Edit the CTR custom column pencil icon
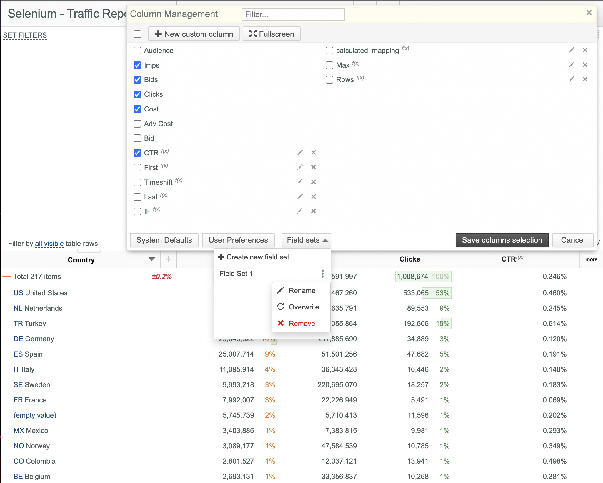This screenshot has width=603, height=483. (300, 152)
